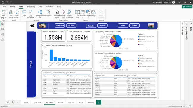
Task: Click the Home icon on dashboard
Action: click(32, 25)
